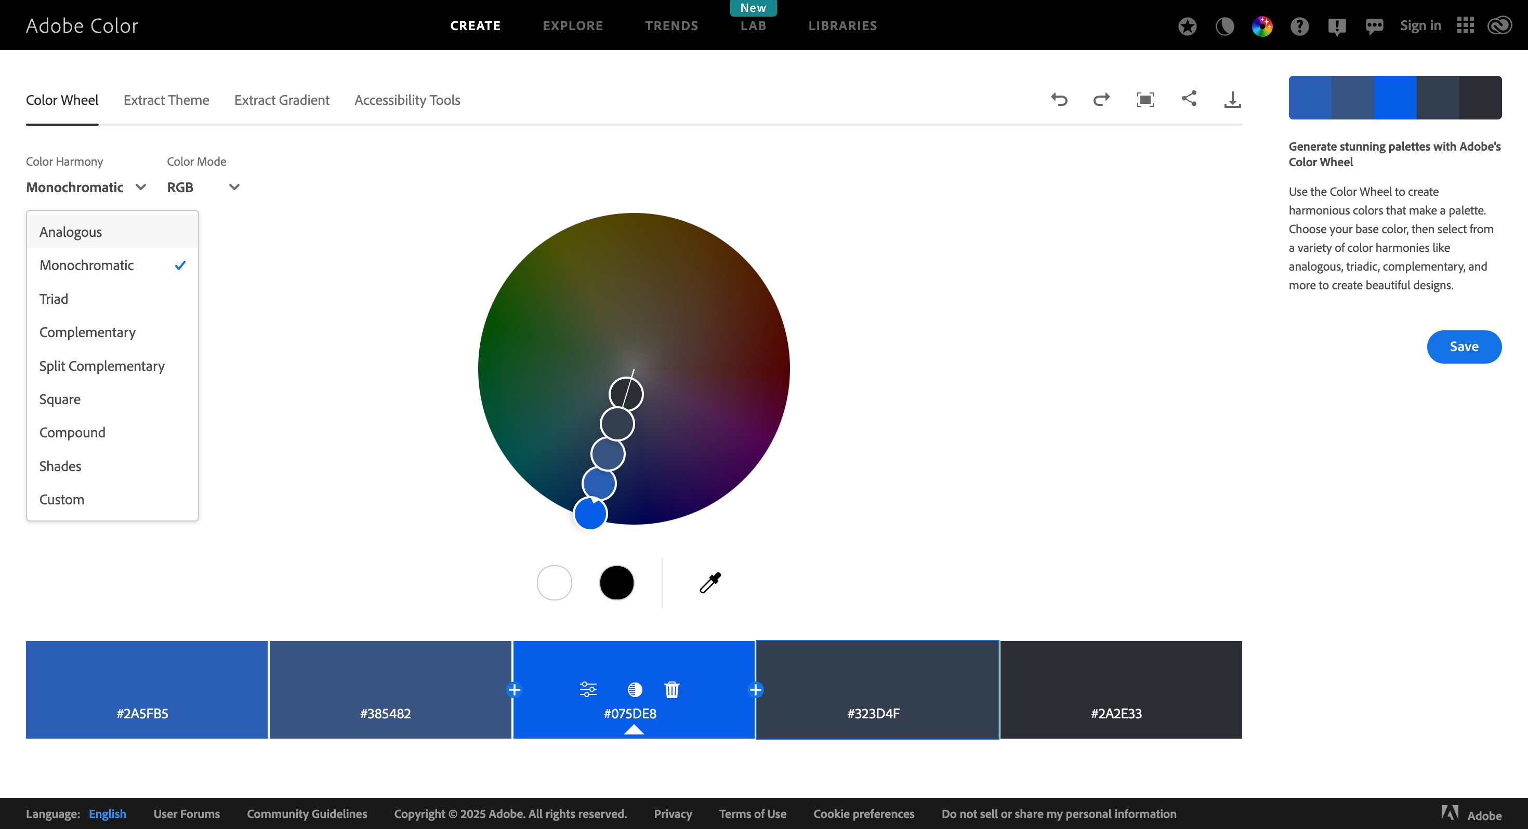This screenshot has width=1528, height=829.
Task: Switch to the Color Wheel tab
Action: click(x=62, y=100)
